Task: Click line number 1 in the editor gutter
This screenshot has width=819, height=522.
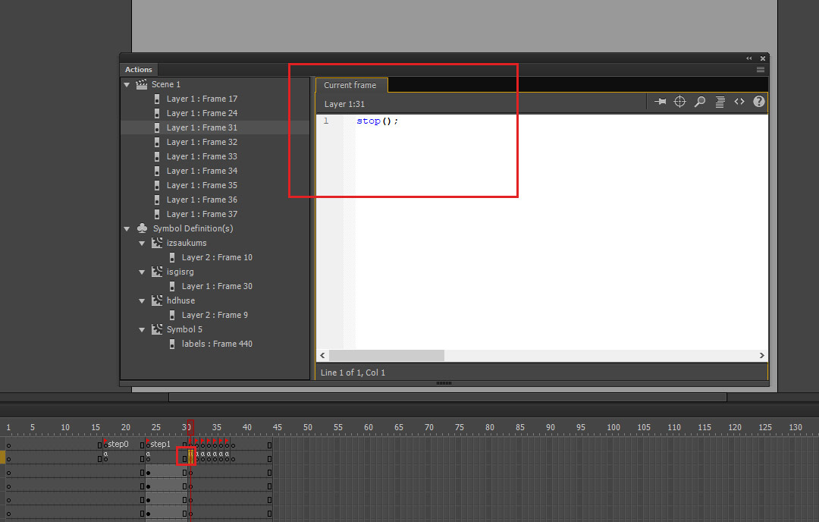Action: (326, 121)
